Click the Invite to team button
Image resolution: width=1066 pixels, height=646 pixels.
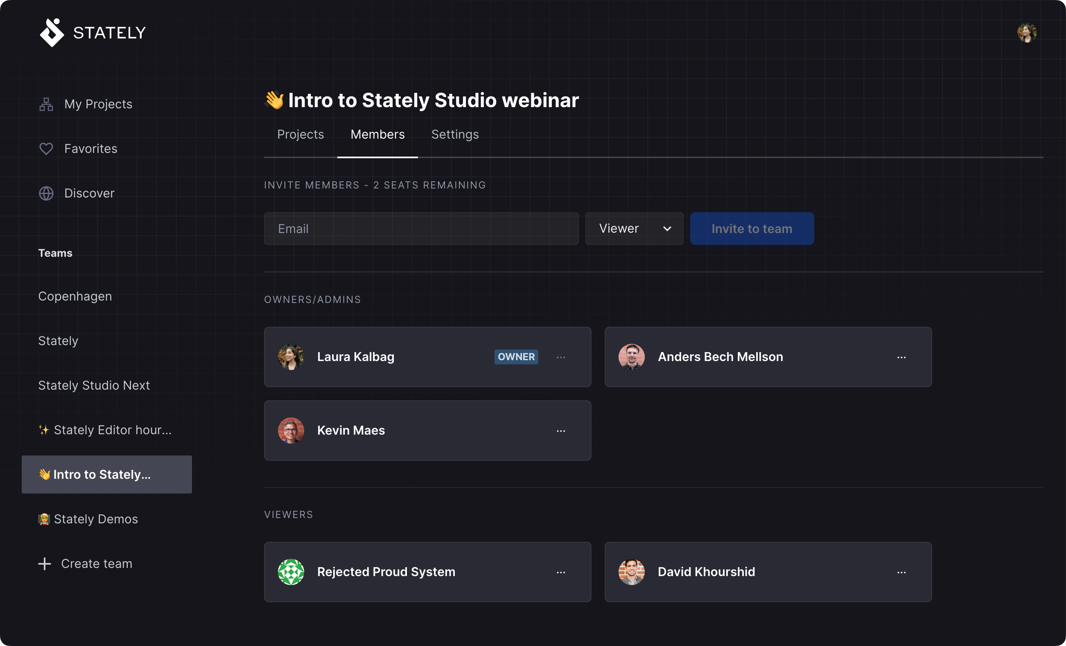point(752,228)
